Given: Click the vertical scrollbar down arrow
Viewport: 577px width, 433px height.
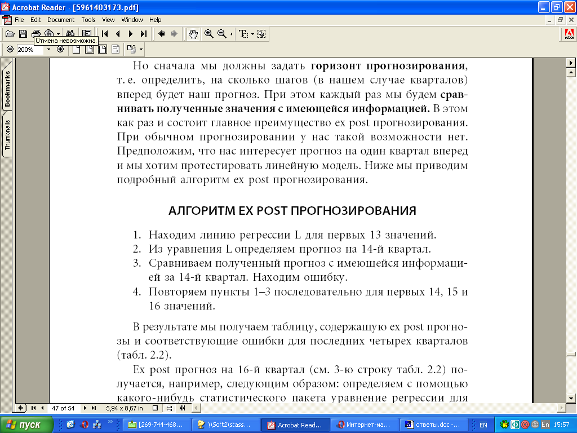Looking at the screenshot, I should pos(571,399).
